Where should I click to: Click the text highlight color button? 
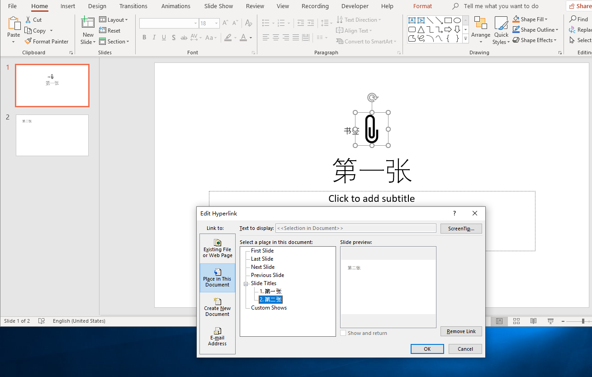click(228, 38)
